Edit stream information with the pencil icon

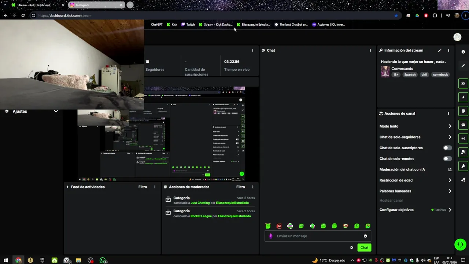(440, 50)
